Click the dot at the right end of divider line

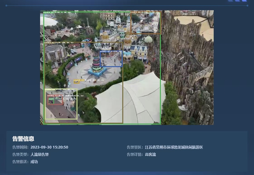(x=247, y=6)
